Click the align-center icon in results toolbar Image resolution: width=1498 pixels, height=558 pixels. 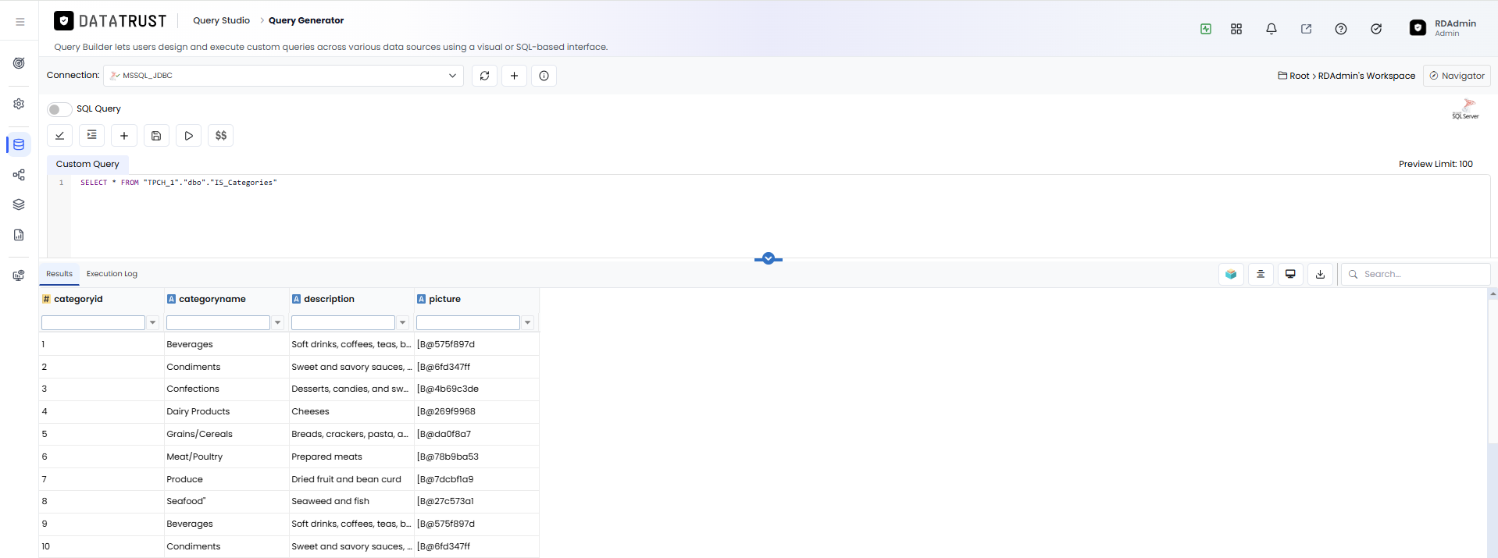point(1261,274)
